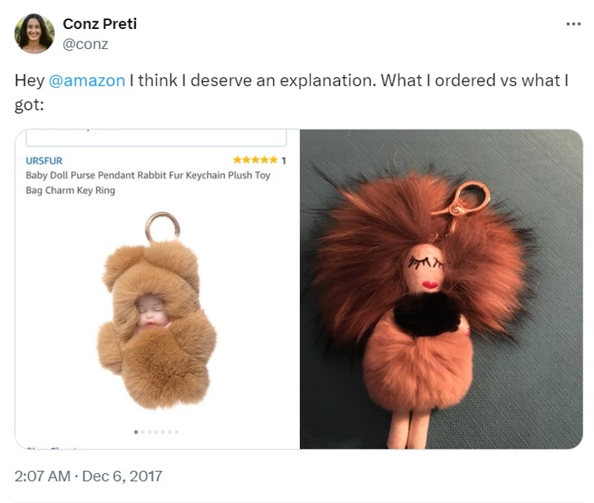The image size is (594, 503).
Task: Click the tweet timestamp 2:07 AM · Dec 6, 2017
Action: pyautogui.click(x=88, y=476)
